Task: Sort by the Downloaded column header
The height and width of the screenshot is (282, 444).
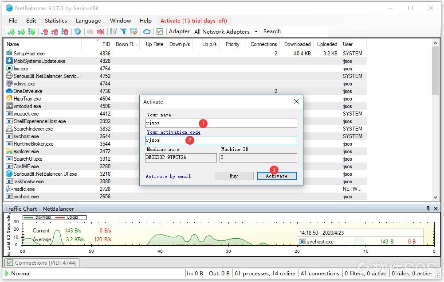Action: tap(297, 44)
